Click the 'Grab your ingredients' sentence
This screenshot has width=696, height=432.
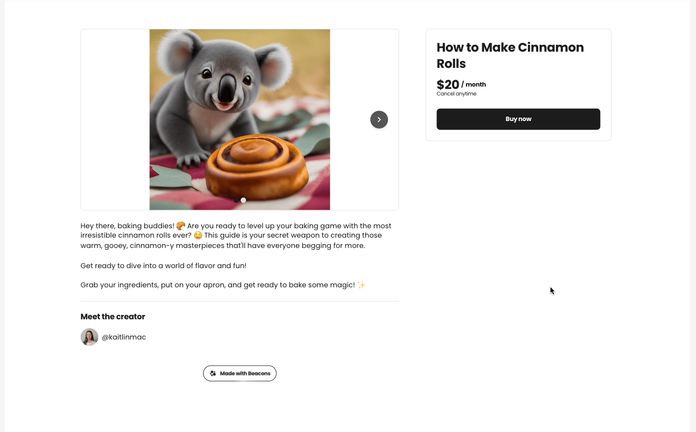tap(217, 285)
